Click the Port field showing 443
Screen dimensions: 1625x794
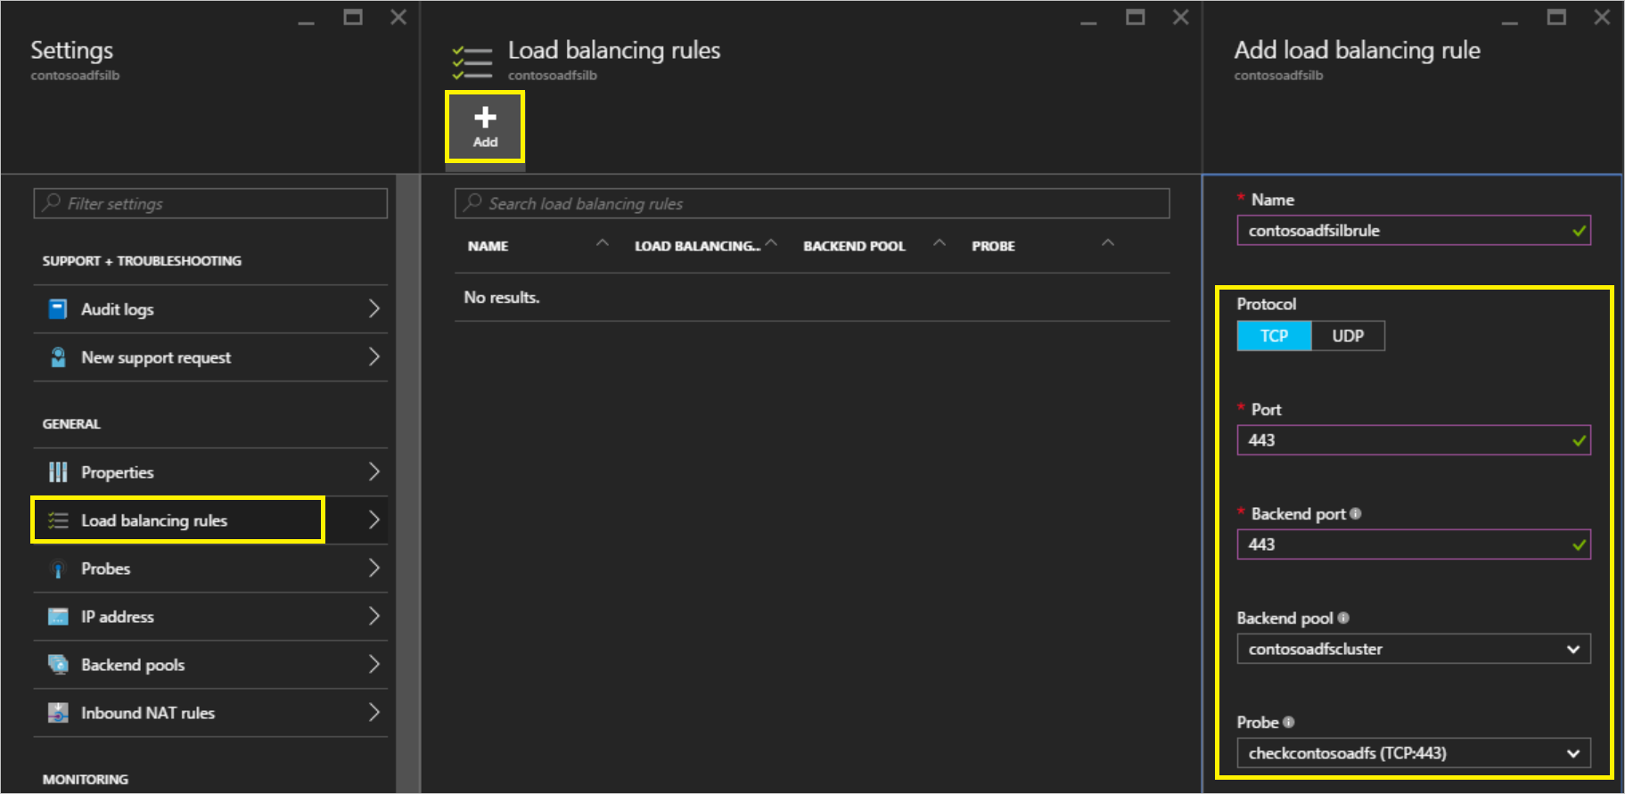pos(1414,440)
